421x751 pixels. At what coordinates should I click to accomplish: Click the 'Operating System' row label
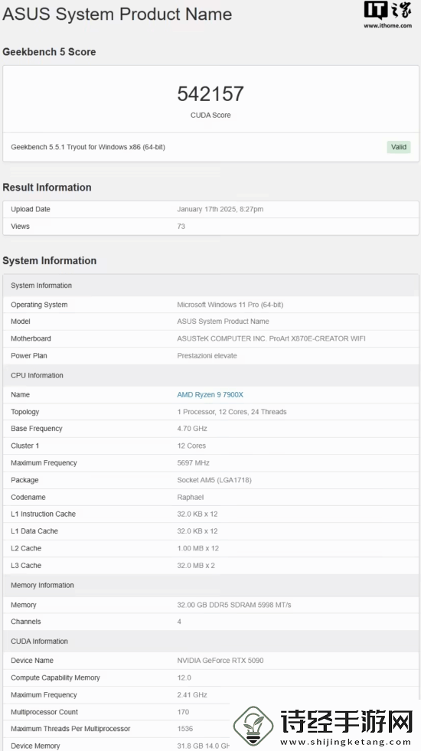click(39, 305)
